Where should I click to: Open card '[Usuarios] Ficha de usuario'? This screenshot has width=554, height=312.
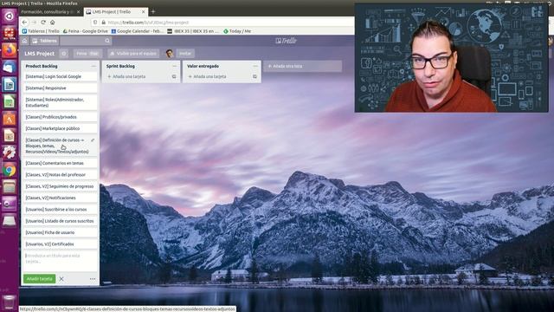coord(60,233)
